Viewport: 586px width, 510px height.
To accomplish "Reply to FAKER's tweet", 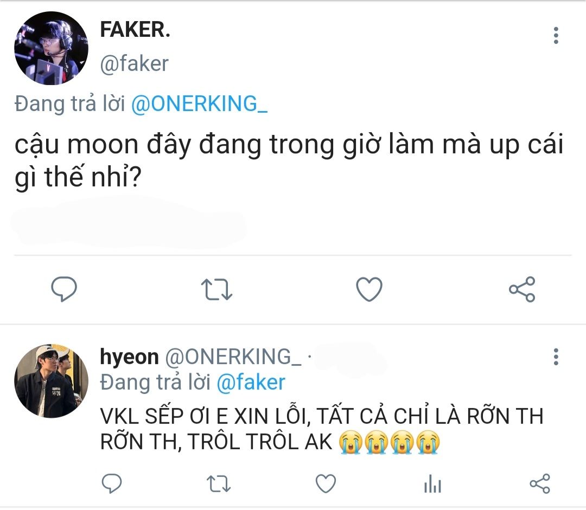I will (x=64, y=289).
